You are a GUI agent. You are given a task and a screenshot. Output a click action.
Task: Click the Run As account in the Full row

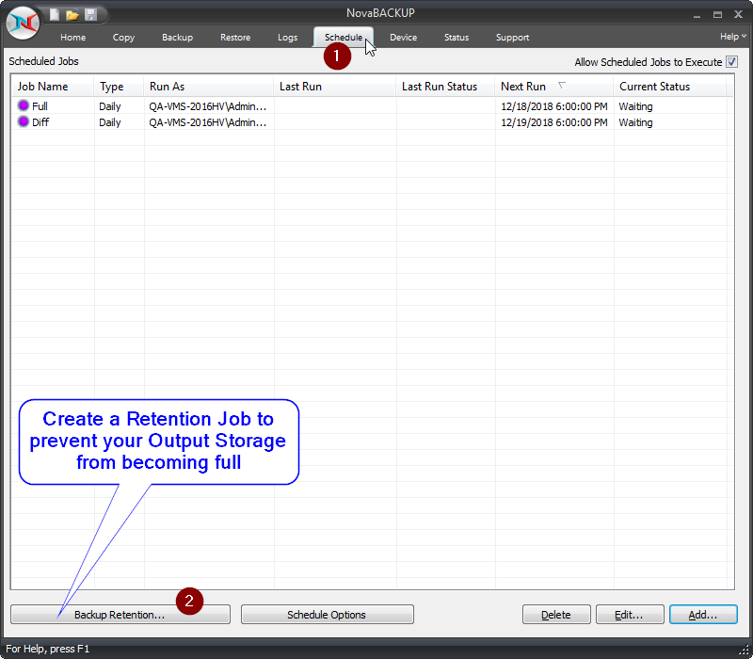point(207,106)
